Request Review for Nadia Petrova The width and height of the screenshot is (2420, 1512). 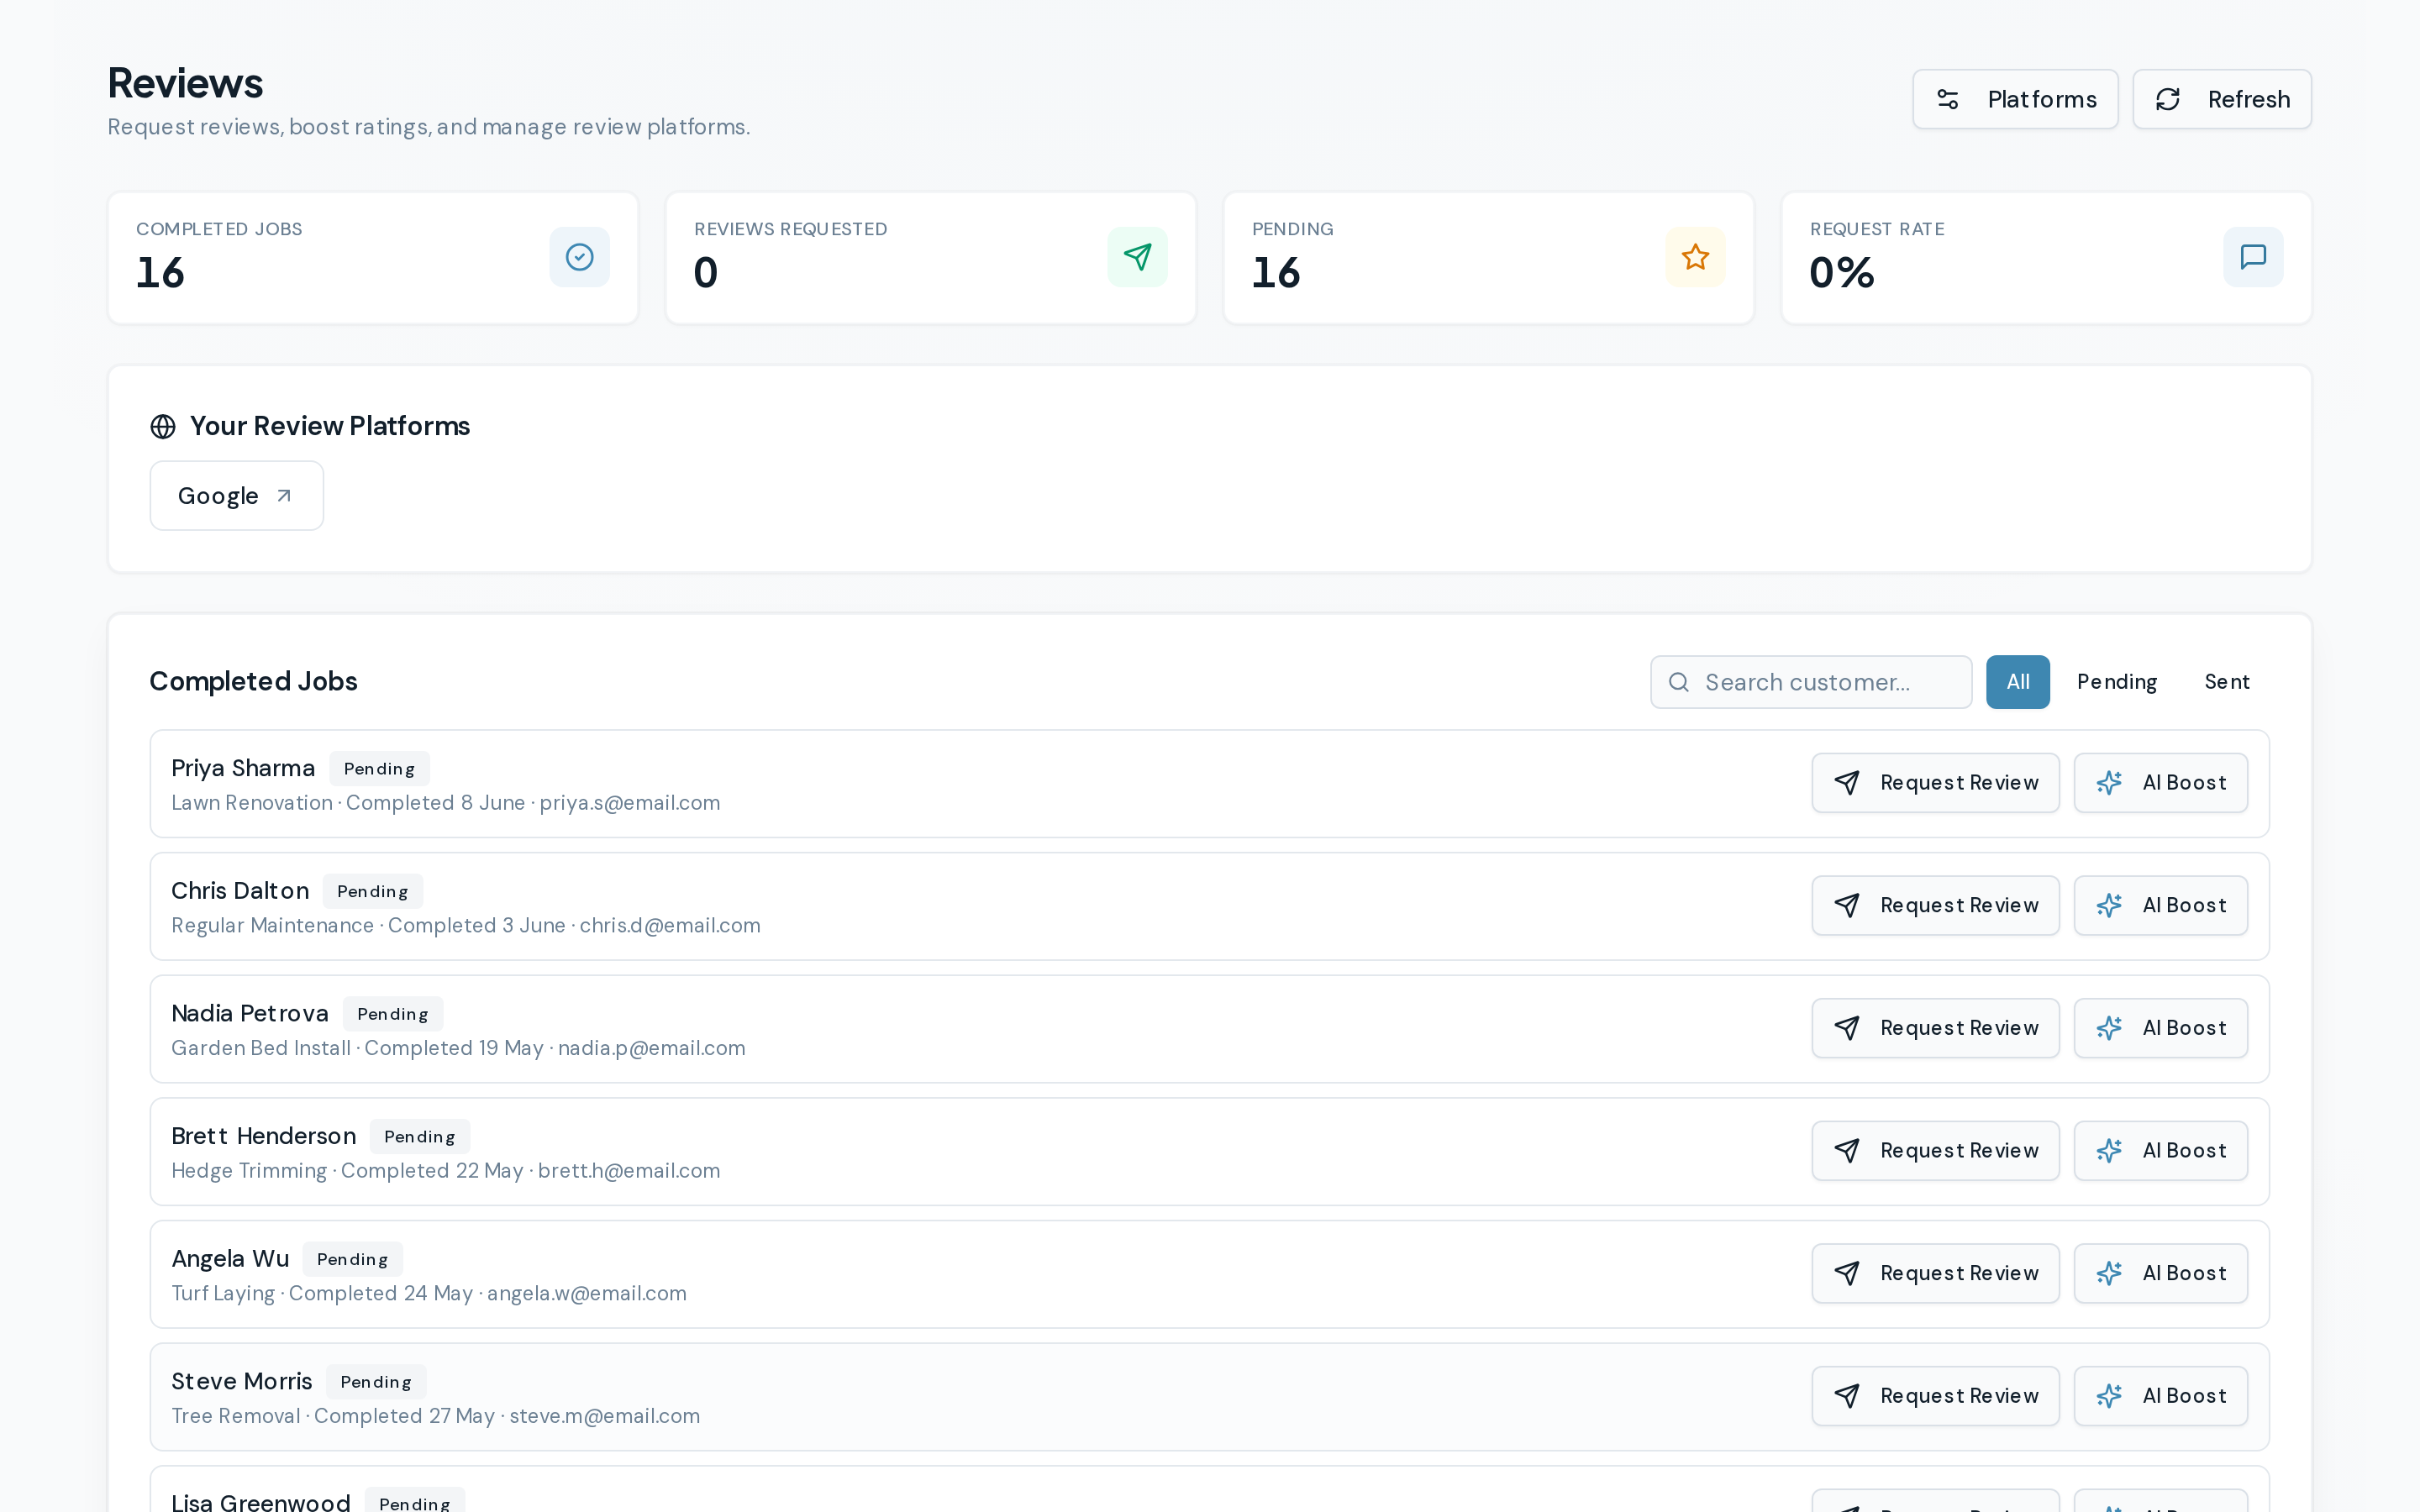click(x=1935, y=1028)
